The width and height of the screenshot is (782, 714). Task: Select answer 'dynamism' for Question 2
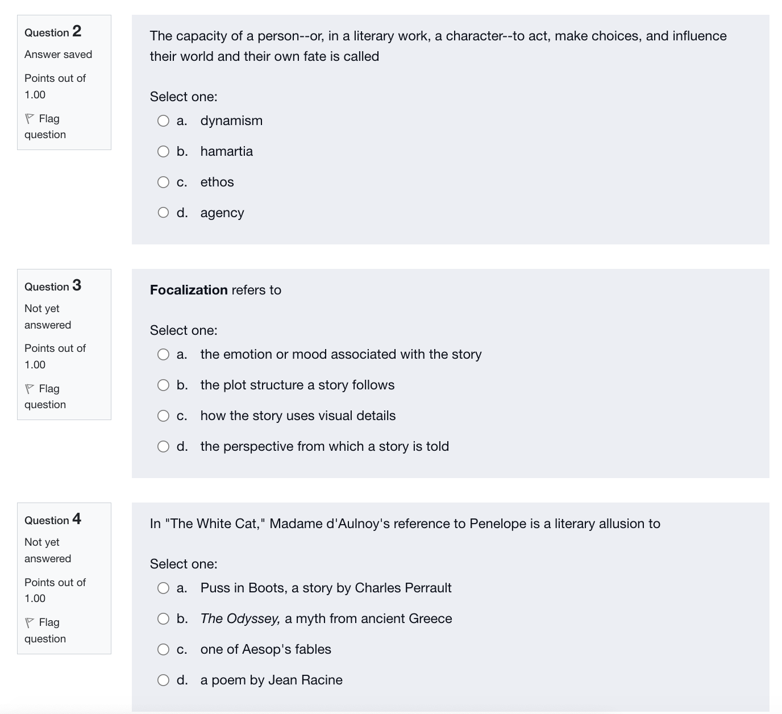tap(163, 121)
